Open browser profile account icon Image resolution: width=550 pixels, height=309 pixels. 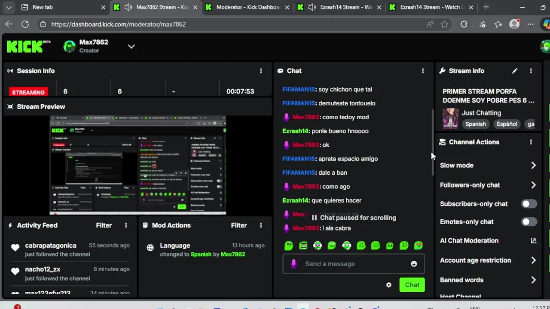click(x=514, y=24)
